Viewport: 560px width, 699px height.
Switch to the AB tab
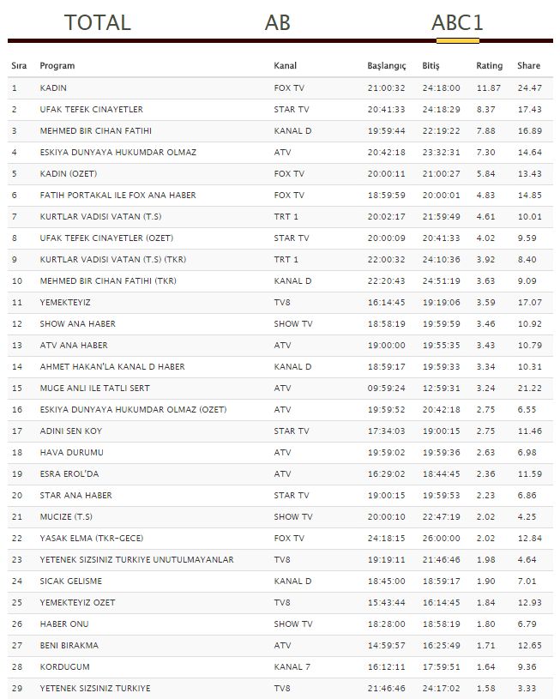[277, 23]
